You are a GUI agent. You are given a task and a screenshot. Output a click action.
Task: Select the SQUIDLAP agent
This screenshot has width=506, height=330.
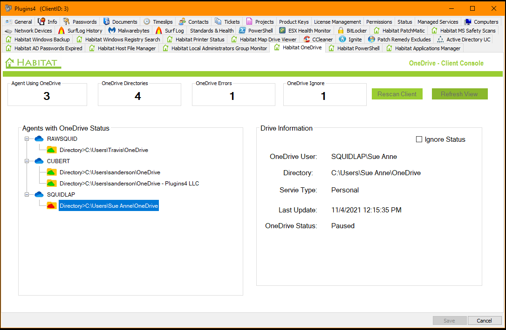(61, 194)
